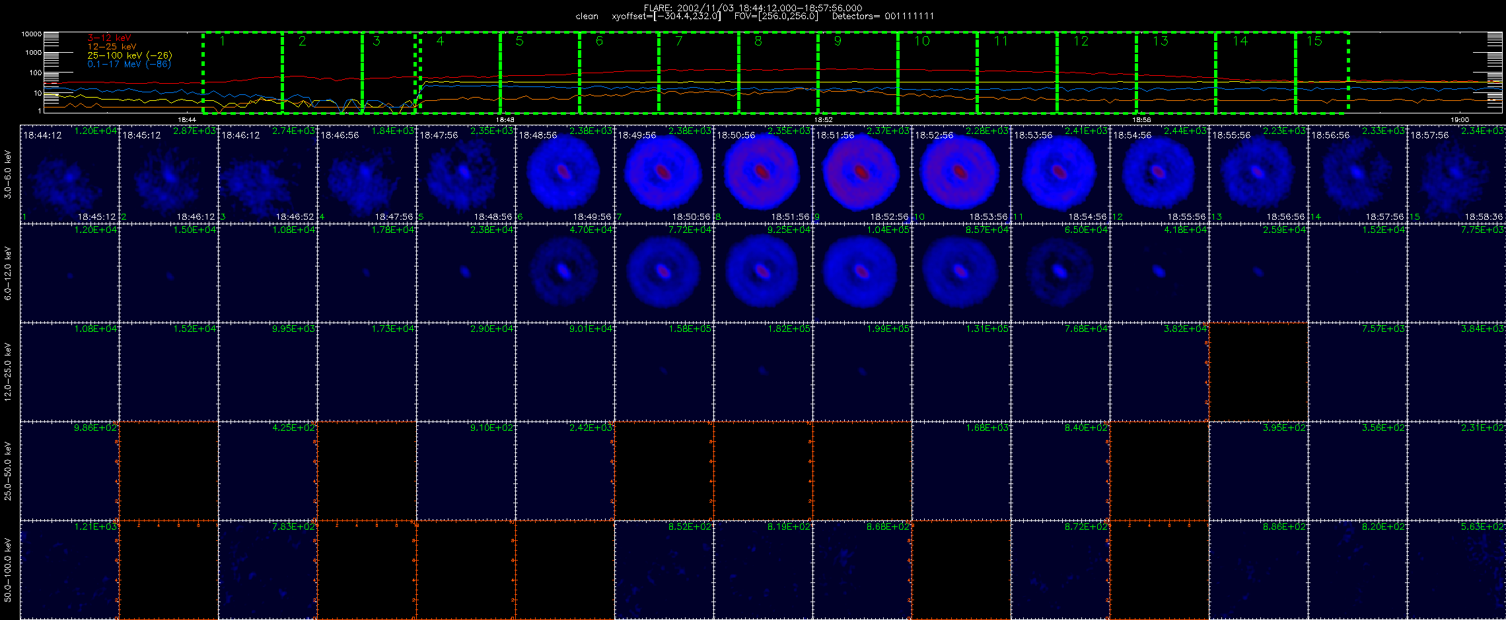Select time interval 7 in the light curve
Screen dimensions: 1506x620
pos(699,73)
